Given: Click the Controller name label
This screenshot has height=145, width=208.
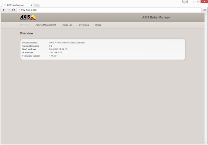Looking at the screenshot, I should coord(31,46).
